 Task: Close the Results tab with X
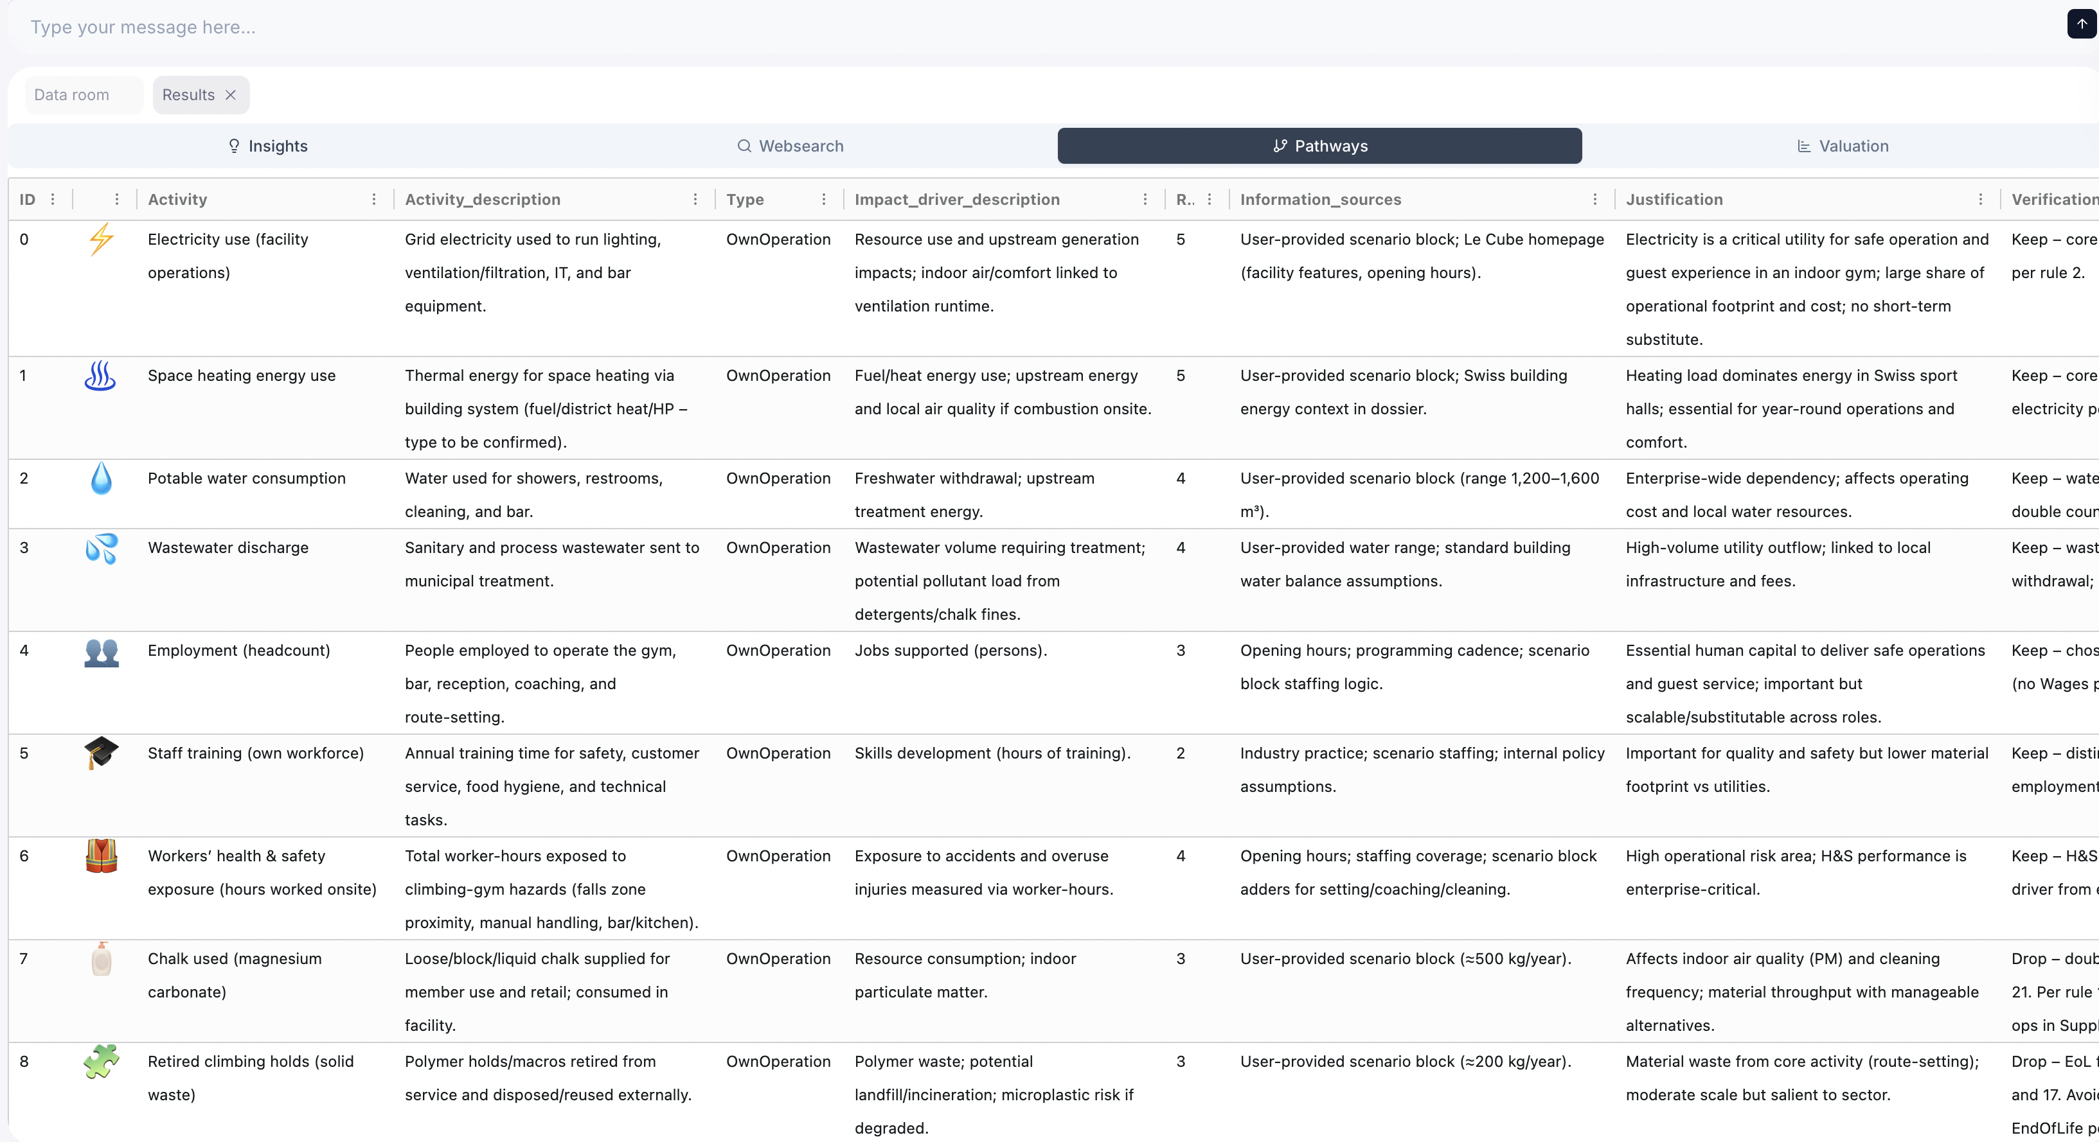[231, 94]
